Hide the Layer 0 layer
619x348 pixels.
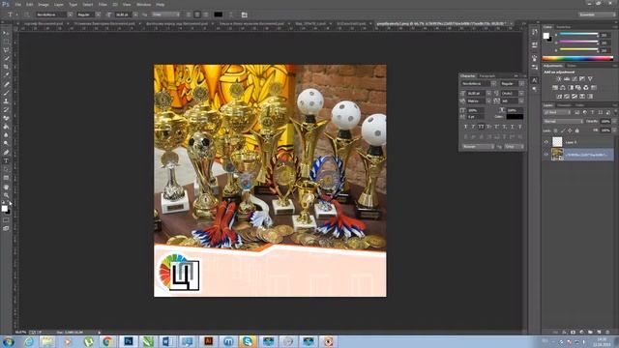tap(546, 142)
